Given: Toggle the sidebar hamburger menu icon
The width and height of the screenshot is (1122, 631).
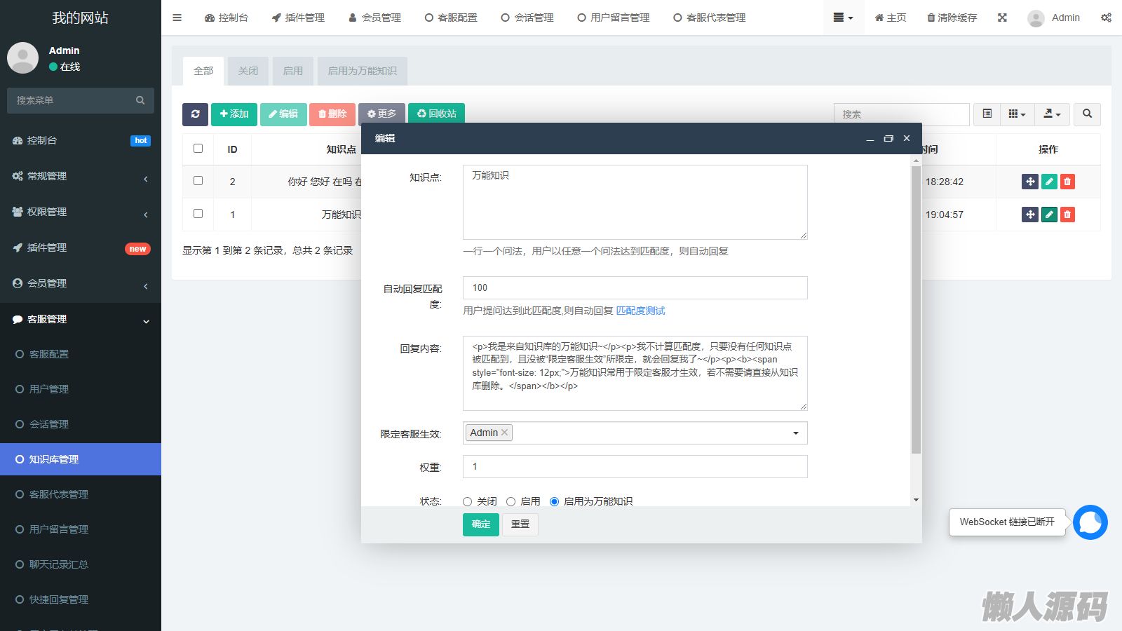Looking at the screenshot, I should coord(177,18).
